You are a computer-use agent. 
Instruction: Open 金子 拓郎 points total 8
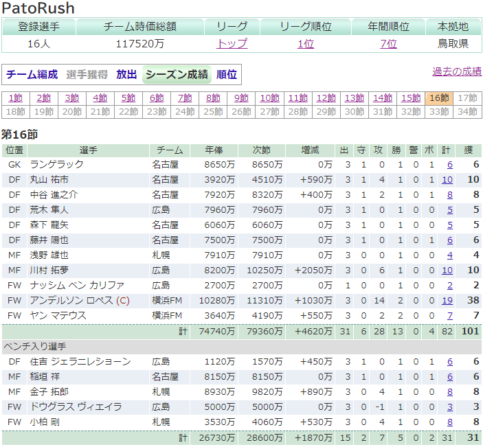click(450, 392)
